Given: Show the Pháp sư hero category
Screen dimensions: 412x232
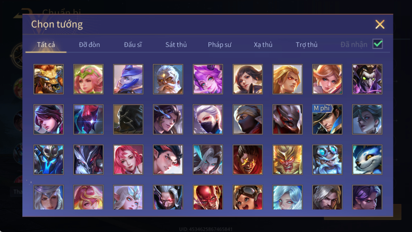Looking at the screenshot, I should pyautogui.click(x=220, y=45).
